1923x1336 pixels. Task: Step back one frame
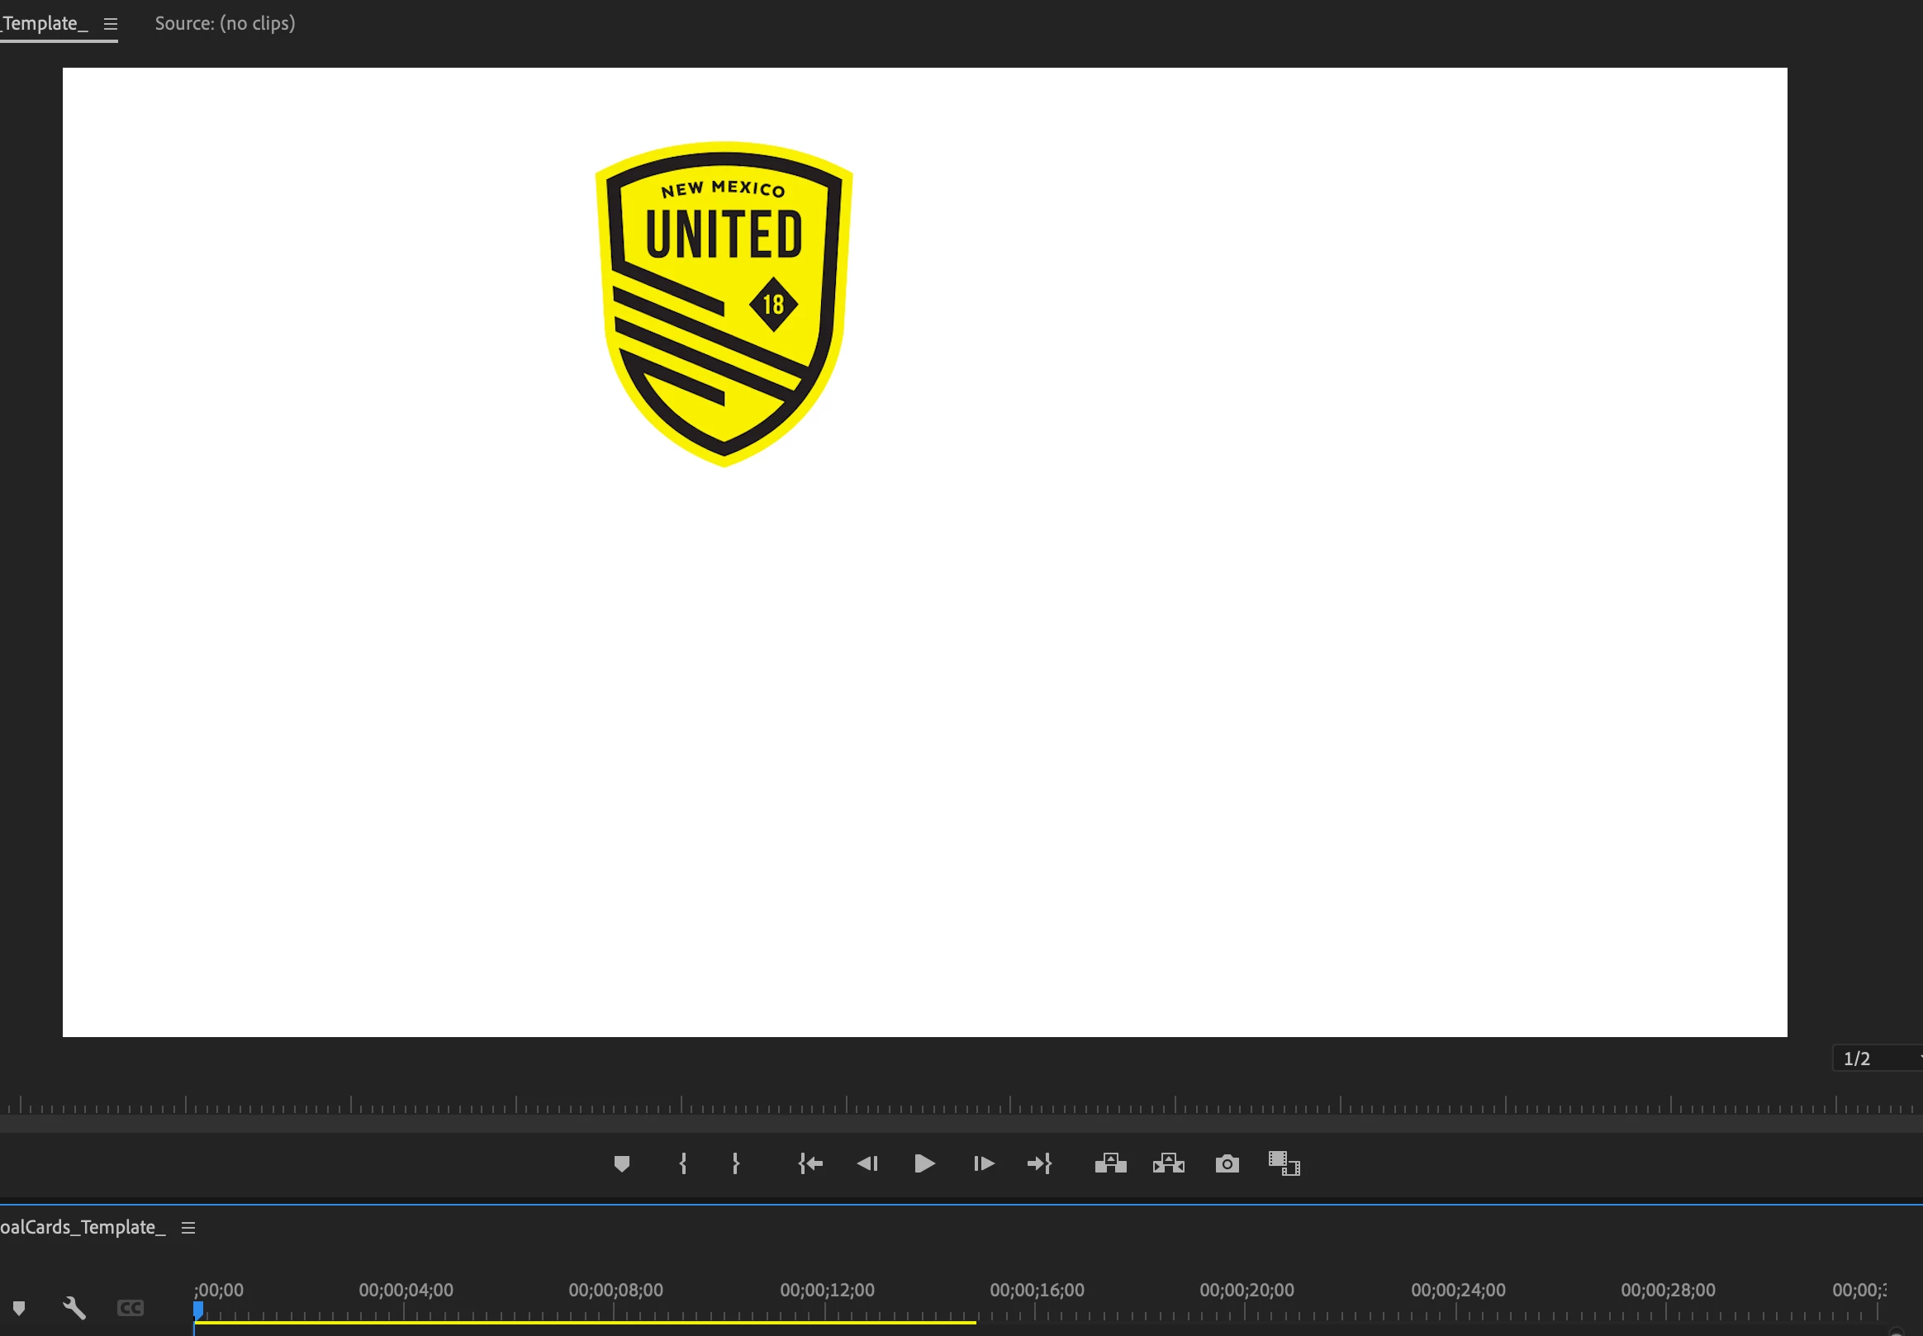867,1163
